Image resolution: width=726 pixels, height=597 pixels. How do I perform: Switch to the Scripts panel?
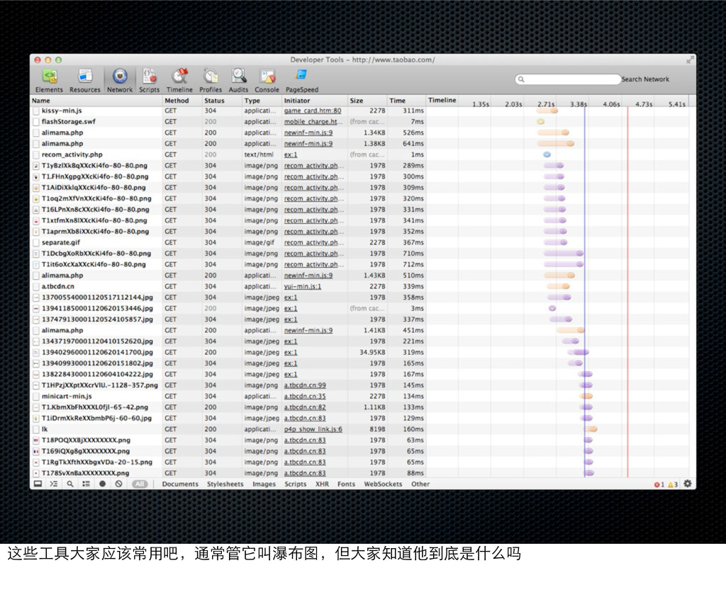(149, 80)
